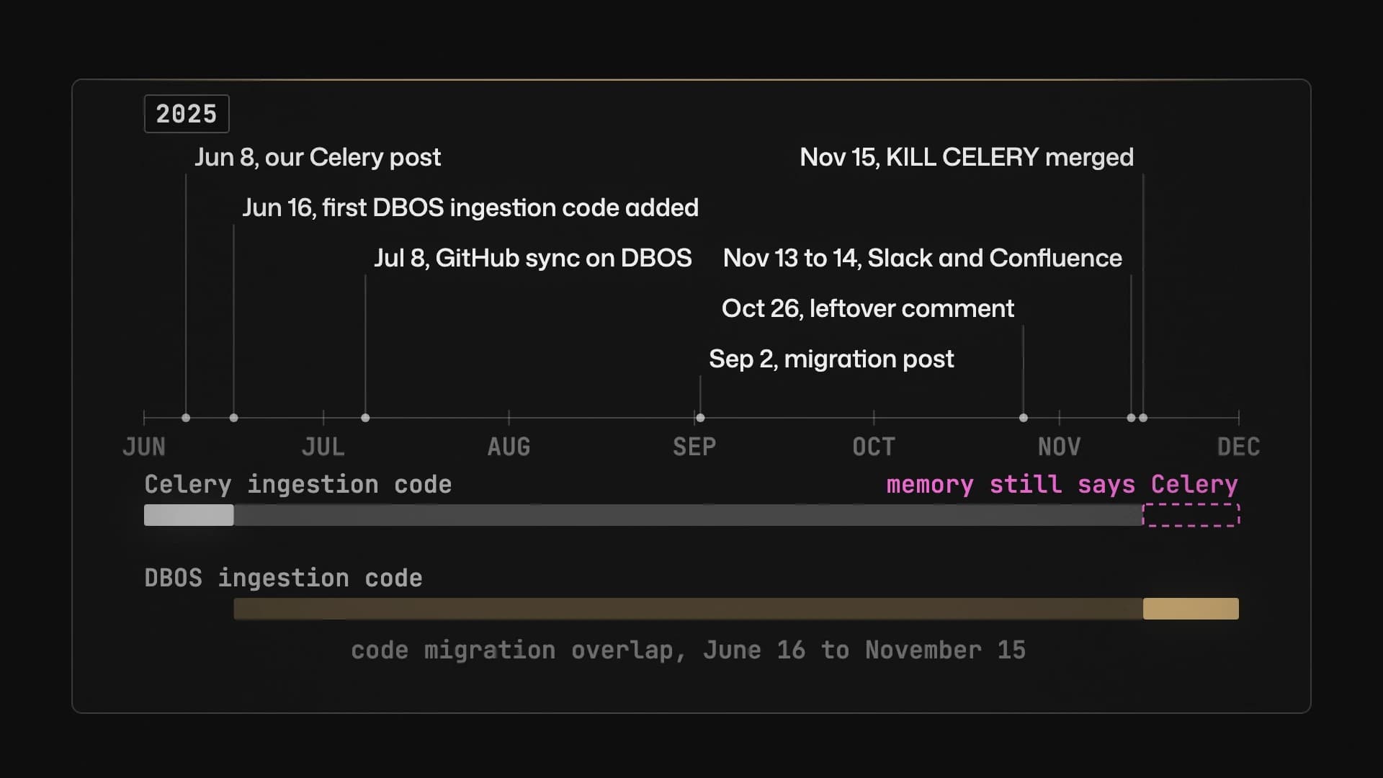The width and height of the screenshot is (1383, 778).
Task: Click pink 'memory still says Celery' text
Action: (1062, 485)
